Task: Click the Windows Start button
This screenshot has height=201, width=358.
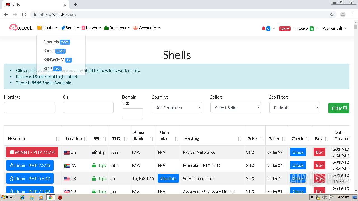Action: (x=8, y=197)
